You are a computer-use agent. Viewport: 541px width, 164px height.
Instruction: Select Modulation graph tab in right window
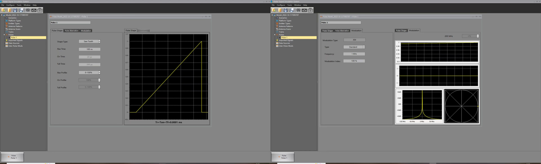[x=414, y=30]
